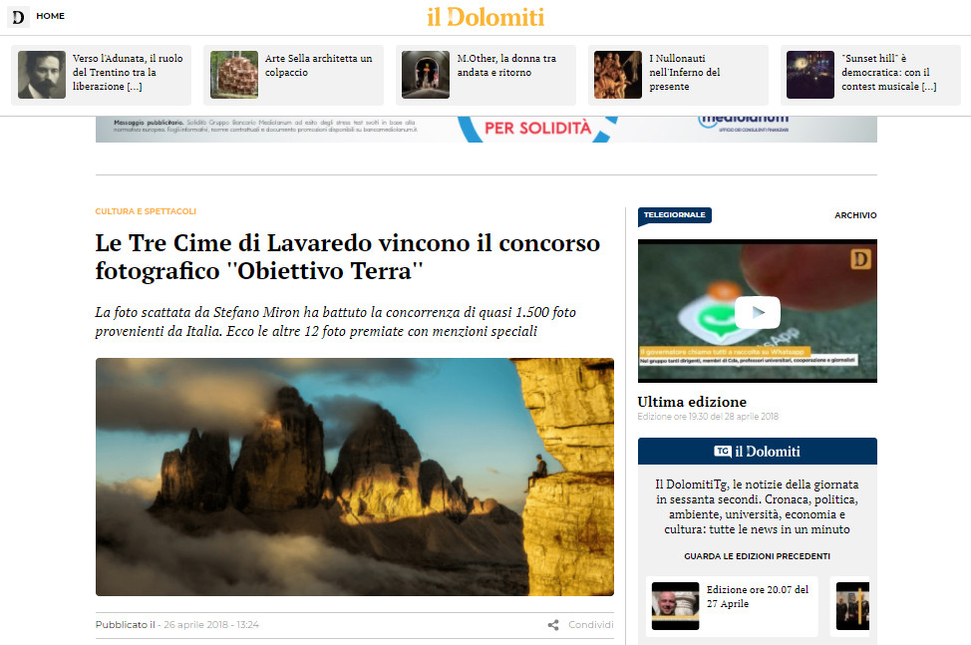
Task: Click the il Dolomiti header logo
Action: click(x=485, y=17)
